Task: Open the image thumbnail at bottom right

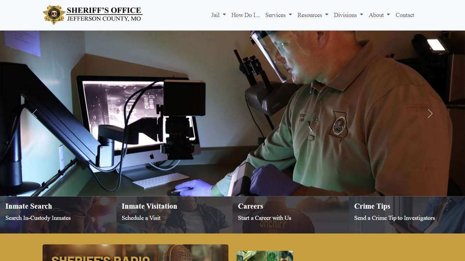Action: click(x=264, y=256)
